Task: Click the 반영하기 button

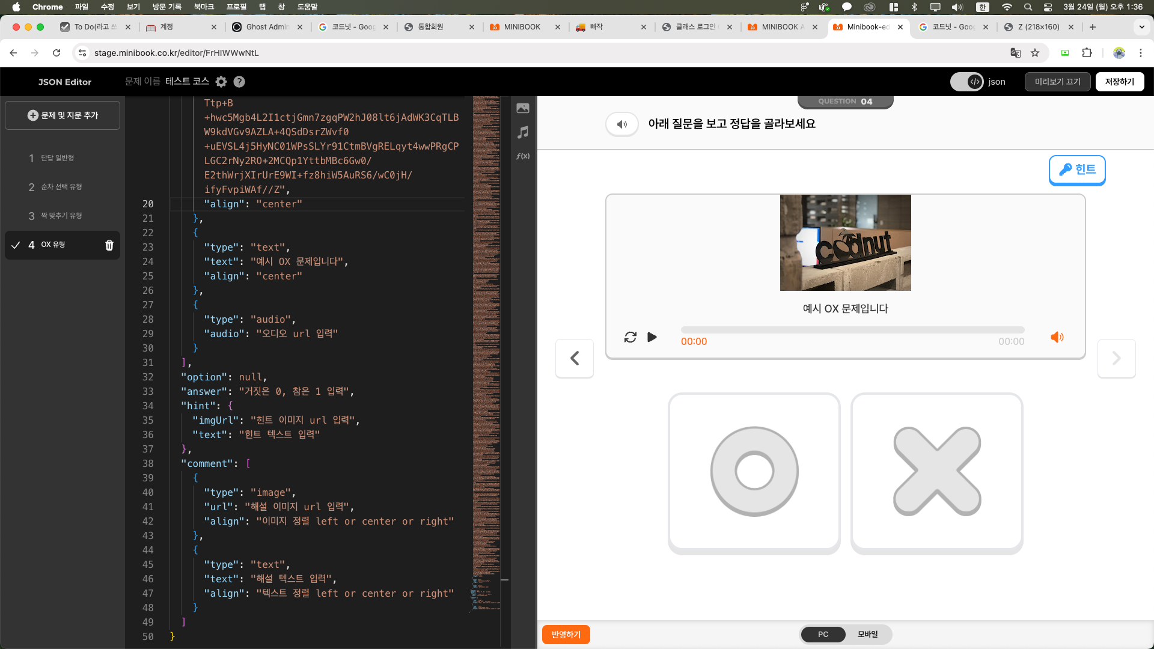Action: tap(566, 635)
